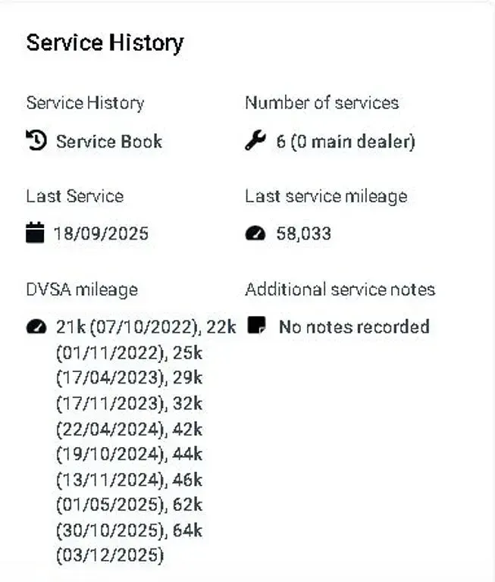Select the Service History section heading
The height and width of the screenshot is (582, 495).
pyautogui.click(x=105, y=43)
